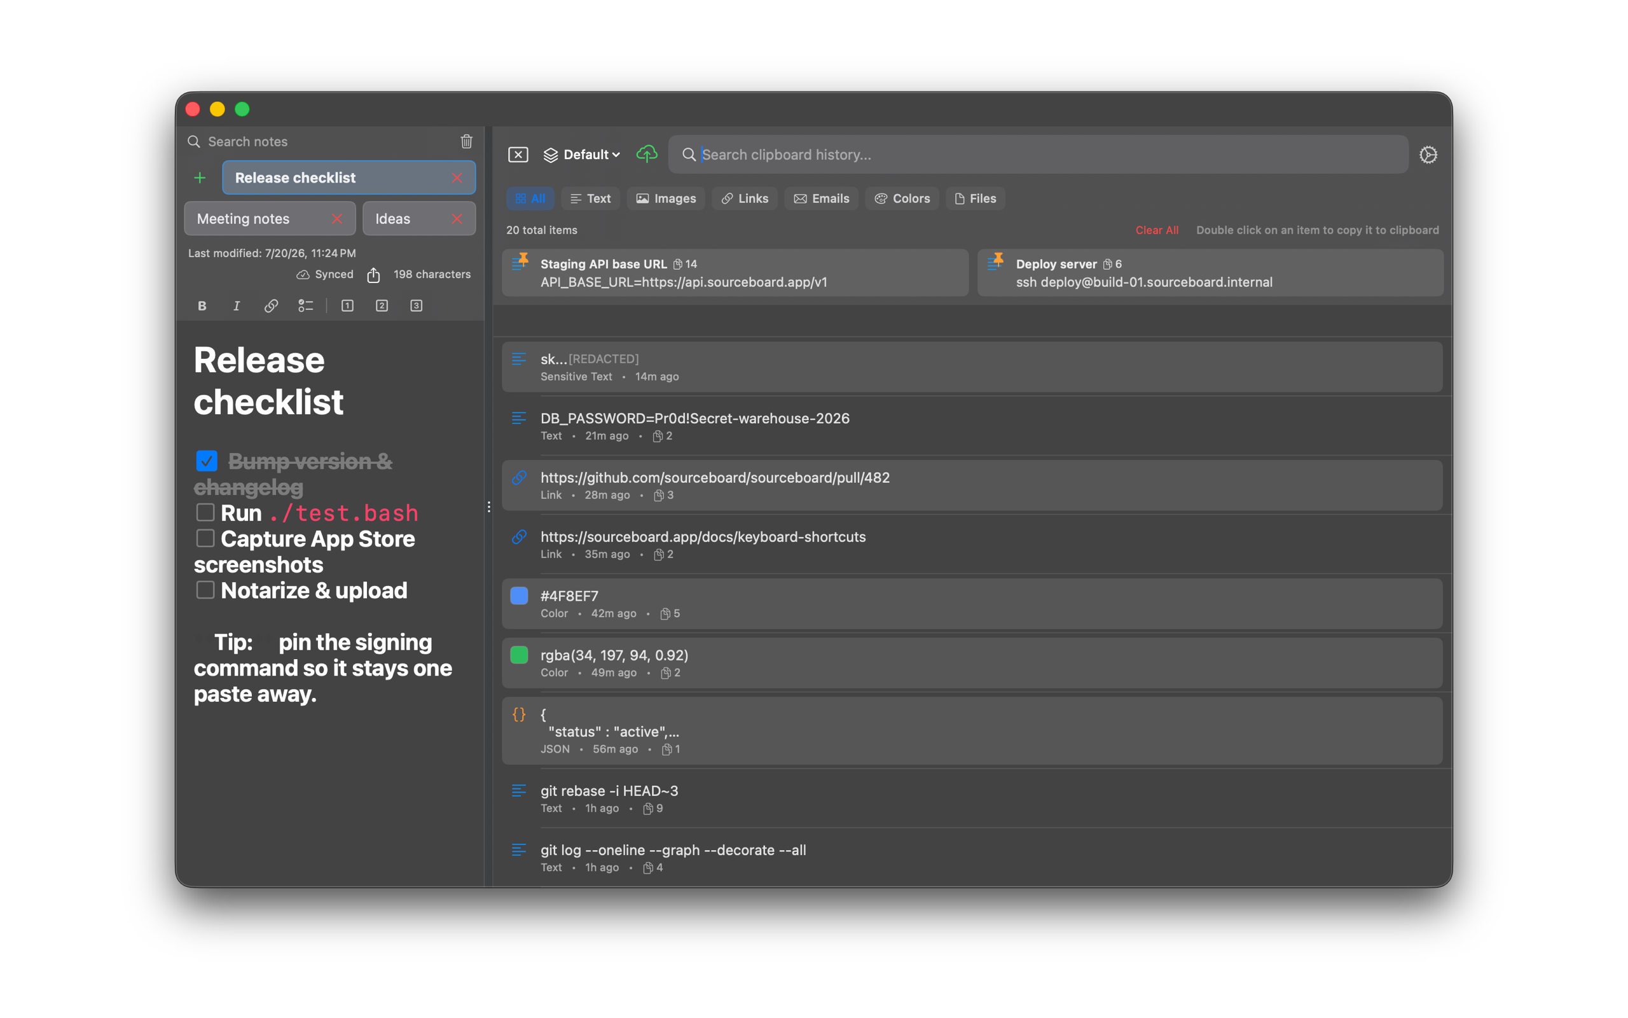Open the Ideas note tab
1628x1018 pixels.
coord(419,219)
